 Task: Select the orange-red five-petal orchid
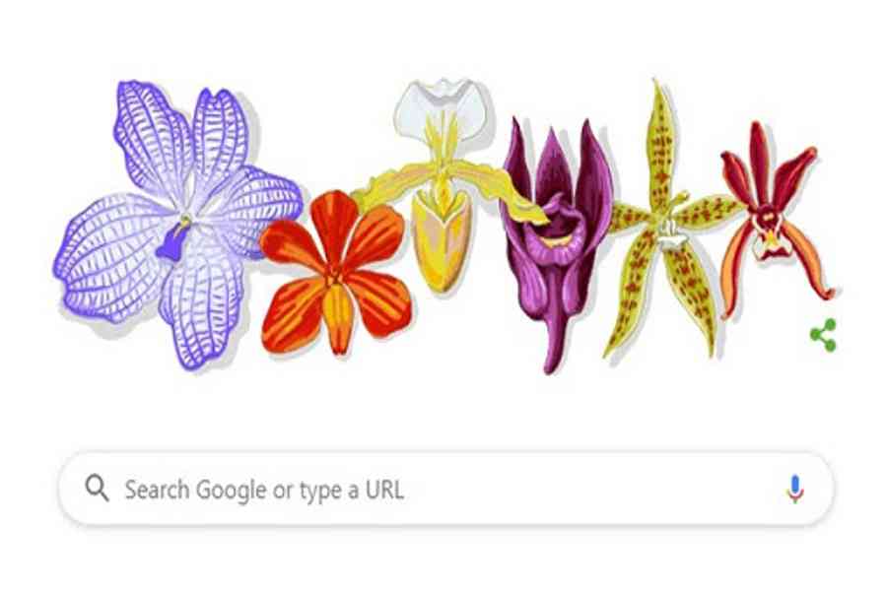tap(336, 272)
